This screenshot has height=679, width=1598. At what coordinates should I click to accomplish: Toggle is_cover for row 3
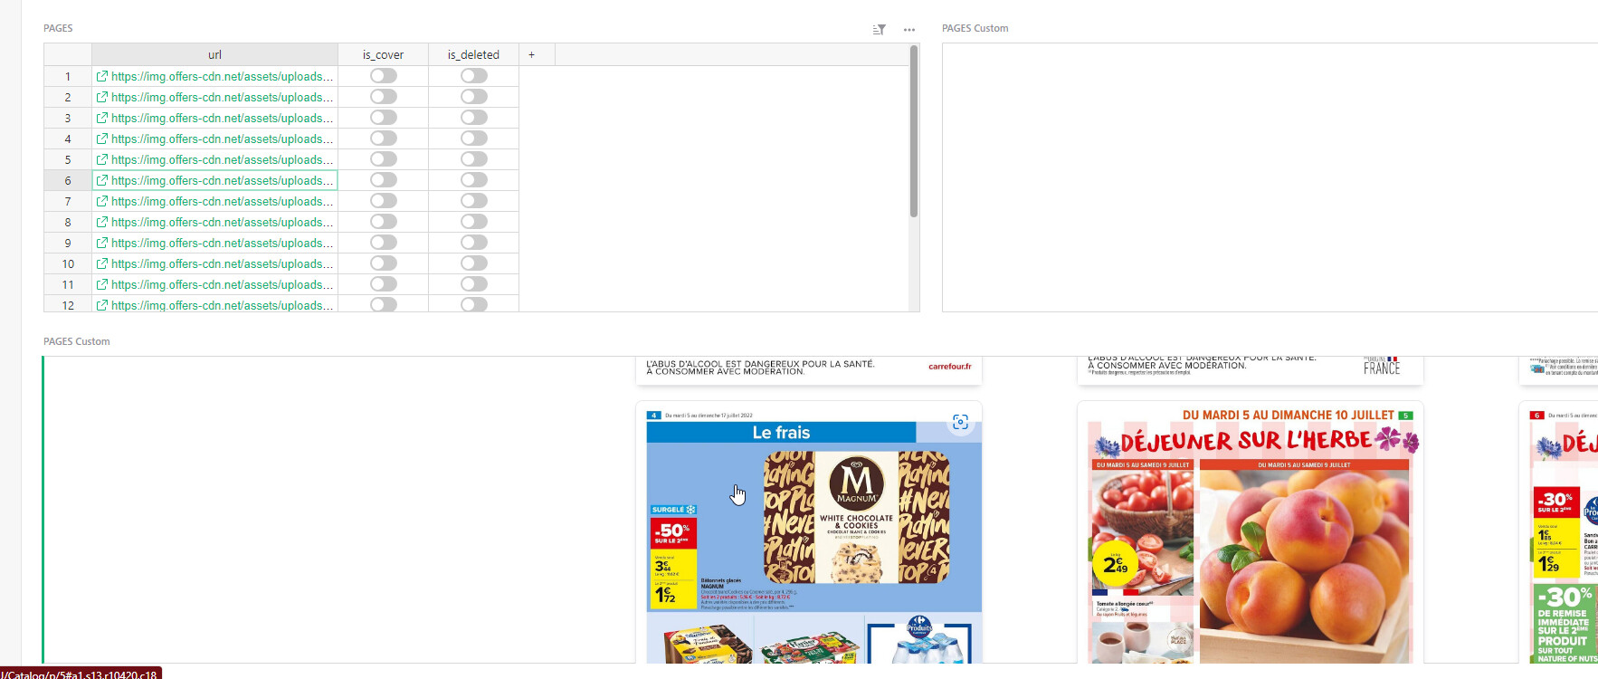tap(384, 118)
